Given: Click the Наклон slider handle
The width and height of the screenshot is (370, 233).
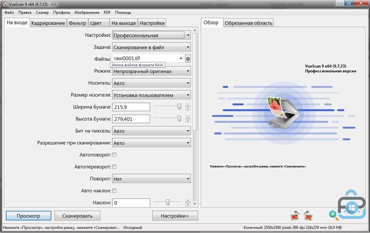Looking at the screenshot, I should tap(167, 202).
